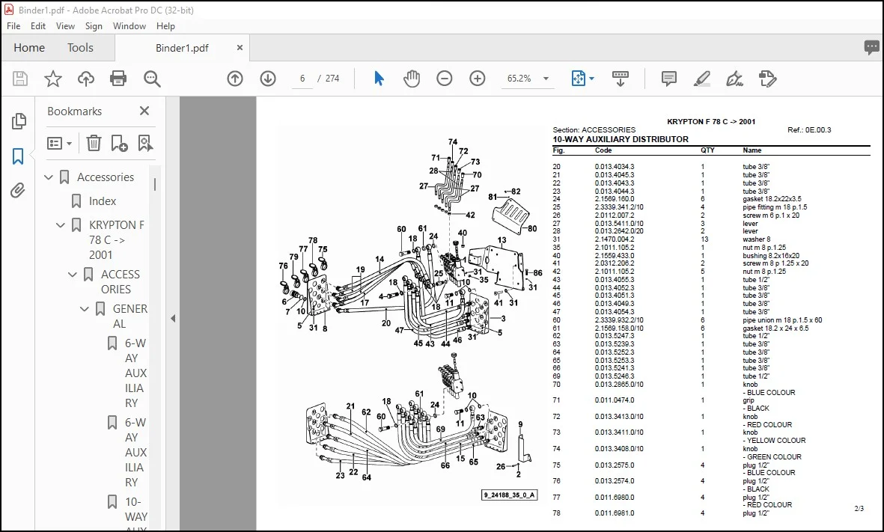Print the document with printer icon
This screenshot has height=532, width=884.
pyautogui.click(x=118, y=79)
